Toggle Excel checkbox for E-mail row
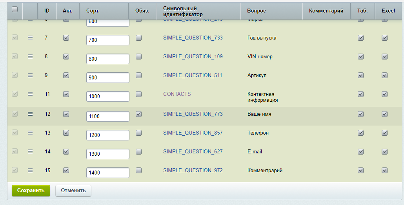The width and height of the screenshot is (404, 205). [384, 152]
